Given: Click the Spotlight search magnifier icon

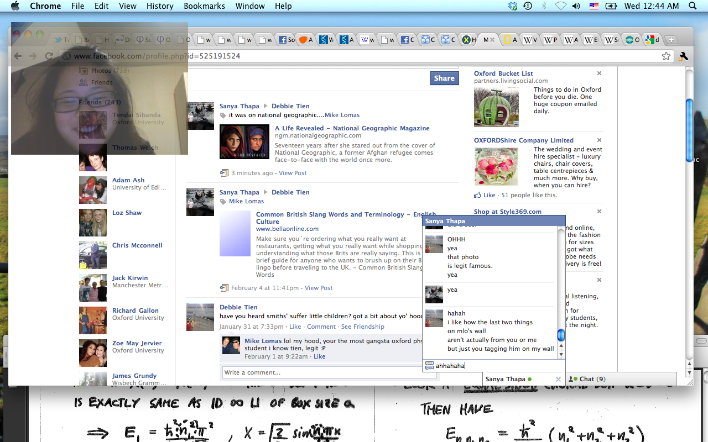Looking at the screenshot, I should point(693,6).
